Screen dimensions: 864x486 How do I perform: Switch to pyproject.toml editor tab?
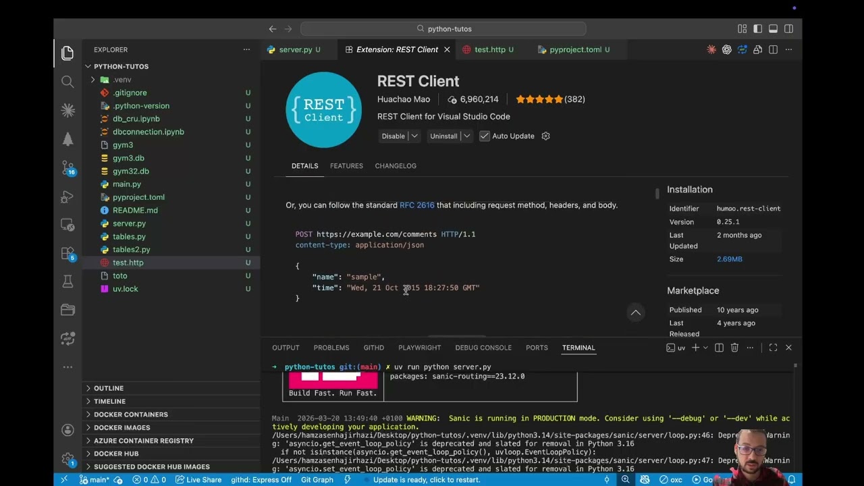(x=575, y=49)
